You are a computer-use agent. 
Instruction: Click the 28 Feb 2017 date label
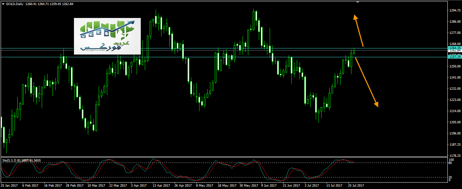click(x=75, y=186)
